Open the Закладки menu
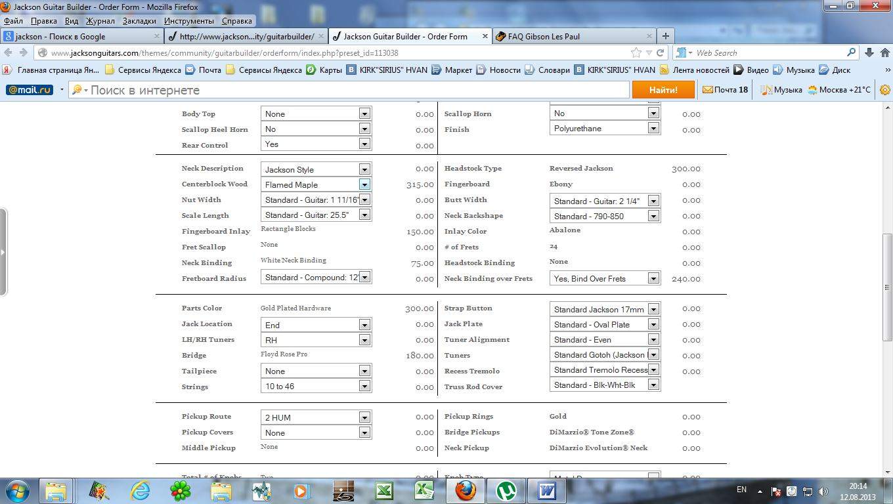Image resolution: width=893 pixels, height=504 pixels. pos(139,21)
